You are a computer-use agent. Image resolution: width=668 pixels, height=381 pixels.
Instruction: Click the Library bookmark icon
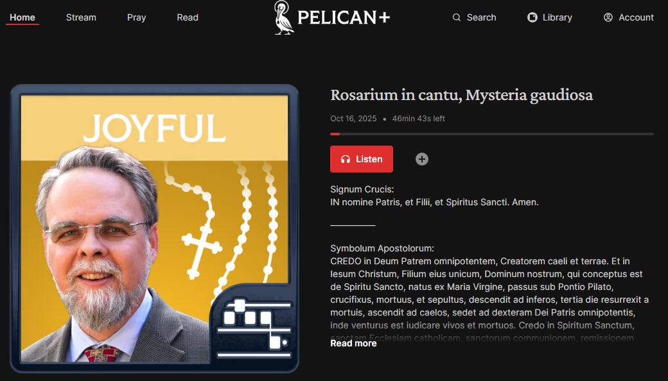pos(532,17)
